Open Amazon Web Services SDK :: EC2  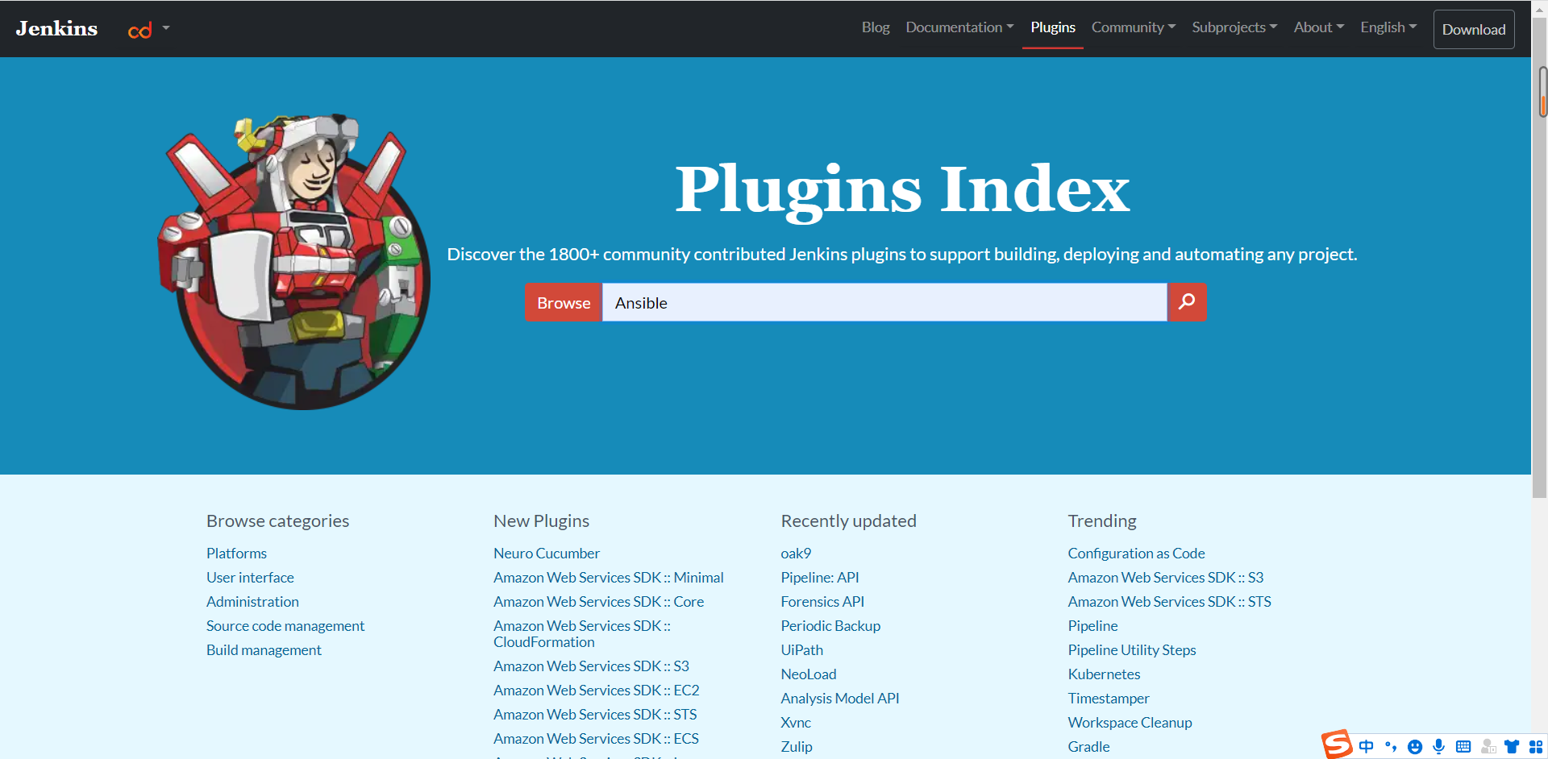click(x=596, y=691)
